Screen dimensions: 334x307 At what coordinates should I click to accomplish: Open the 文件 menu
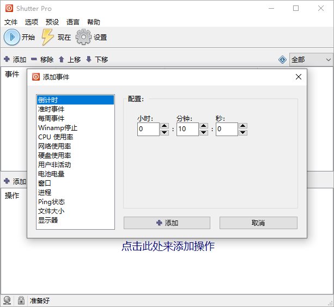pyautogui.click(x=11, y=22)
